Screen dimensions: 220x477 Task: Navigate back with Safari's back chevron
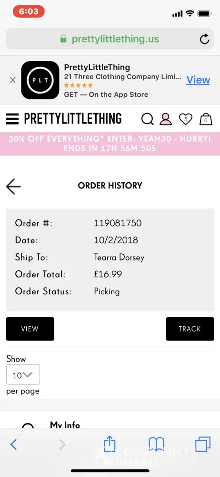point(13,445)
